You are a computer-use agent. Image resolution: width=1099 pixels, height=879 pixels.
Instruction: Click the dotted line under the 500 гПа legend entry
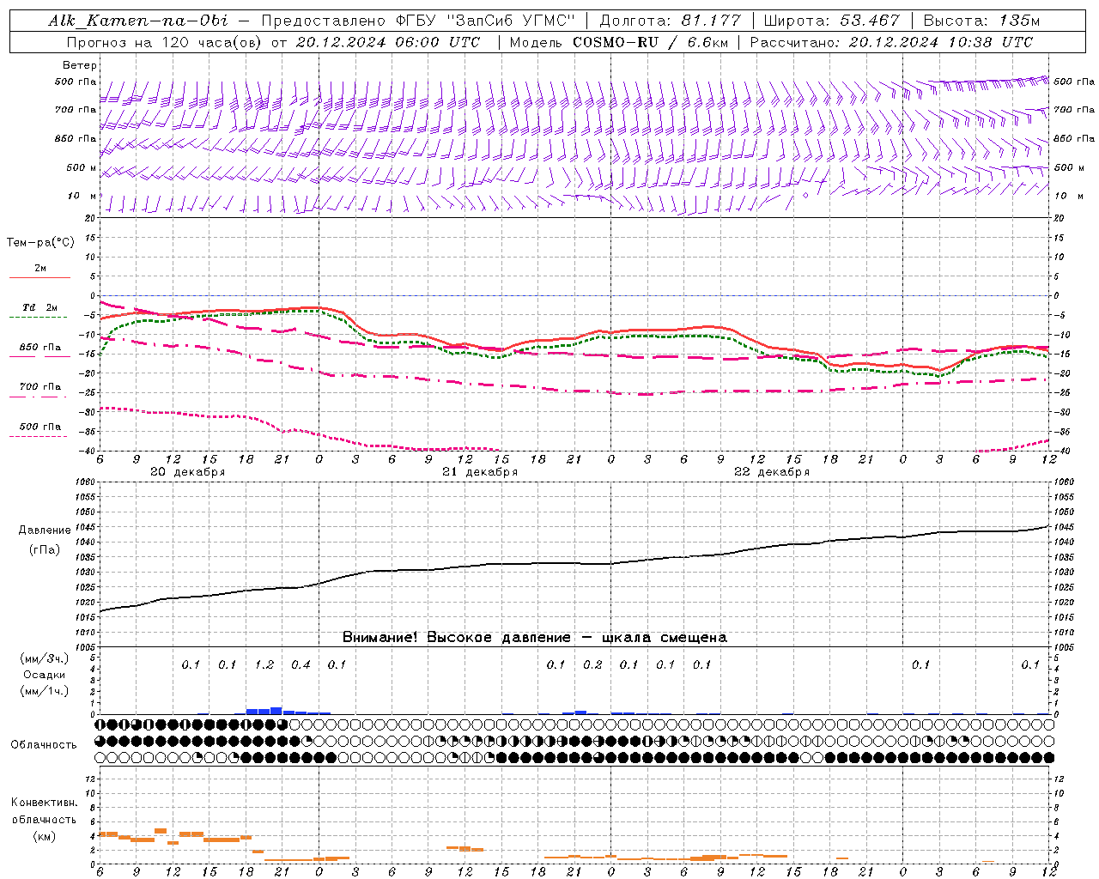38,436
